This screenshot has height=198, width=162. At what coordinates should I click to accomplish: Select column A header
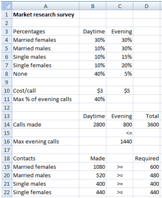tap(45, 6)
